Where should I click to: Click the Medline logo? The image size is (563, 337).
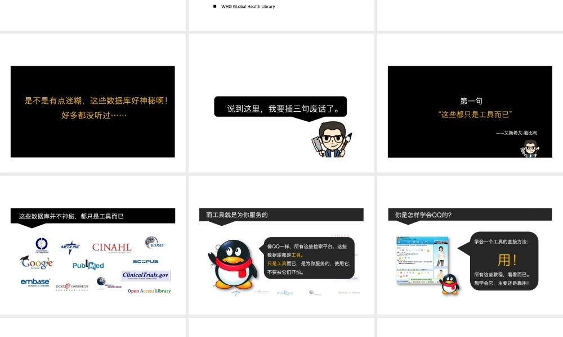(x=70, y=247)
